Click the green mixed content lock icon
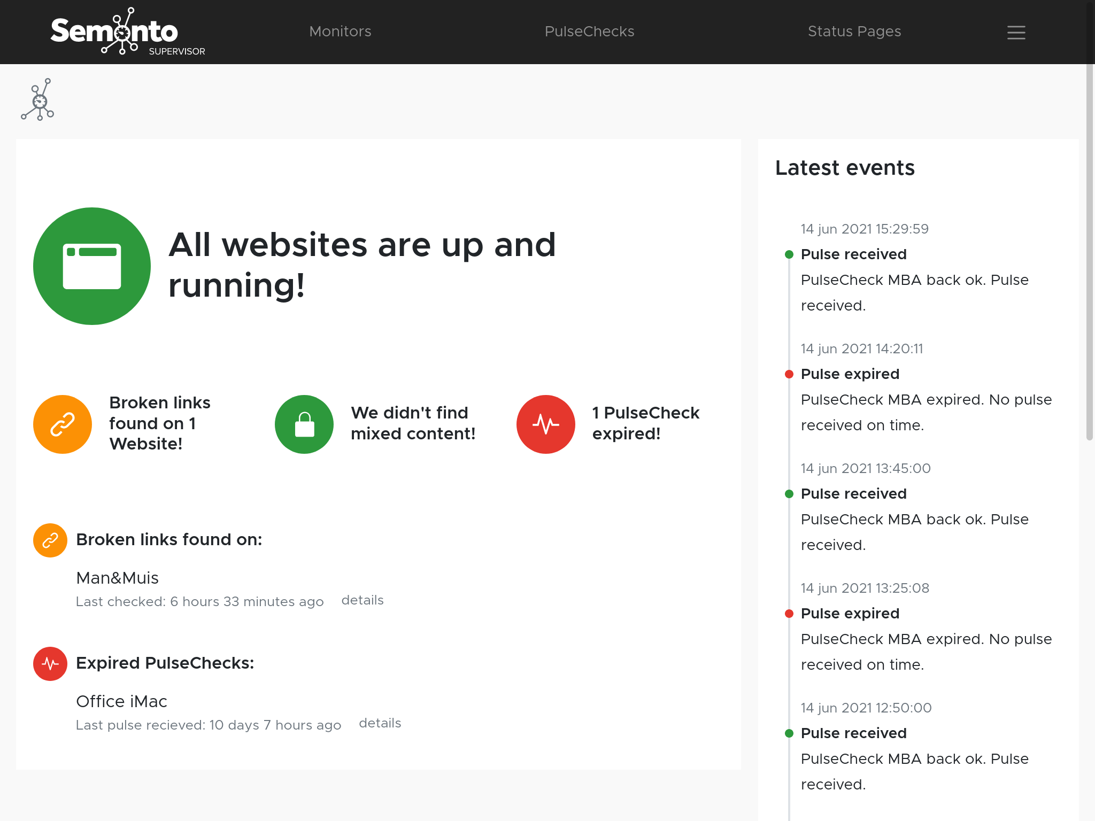This screenshot has width=1095, height=821. coord(304,424)
